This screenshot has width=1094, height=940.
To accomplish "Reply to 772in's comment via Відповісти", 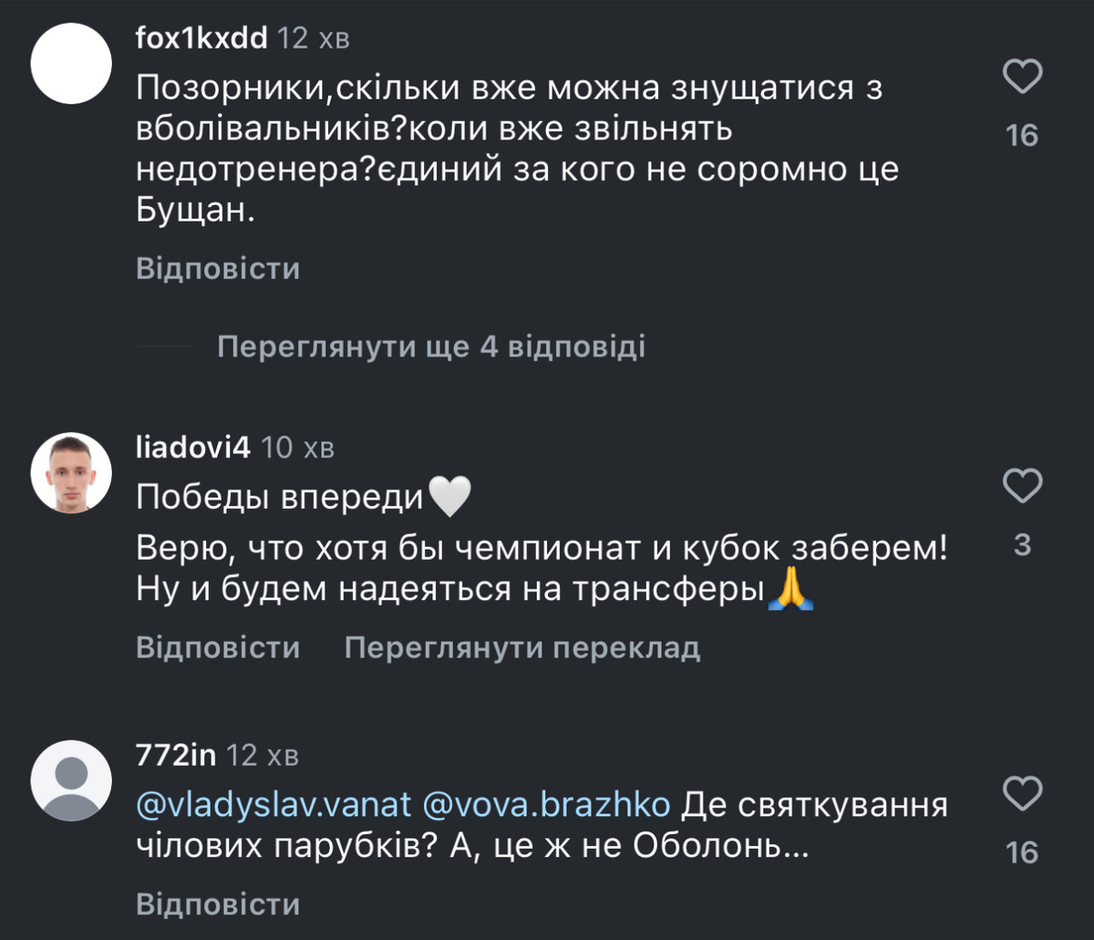I will point(218,904).
